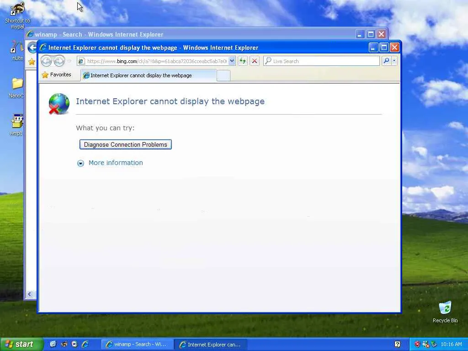Open the recent pages dropdown arrow
Screen dimensions: 468x351
click(x=69, y=61)
